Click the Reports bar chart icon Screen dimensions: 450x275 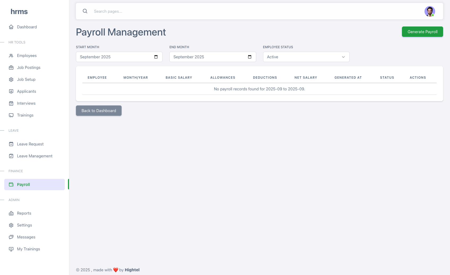click(11, 213)
